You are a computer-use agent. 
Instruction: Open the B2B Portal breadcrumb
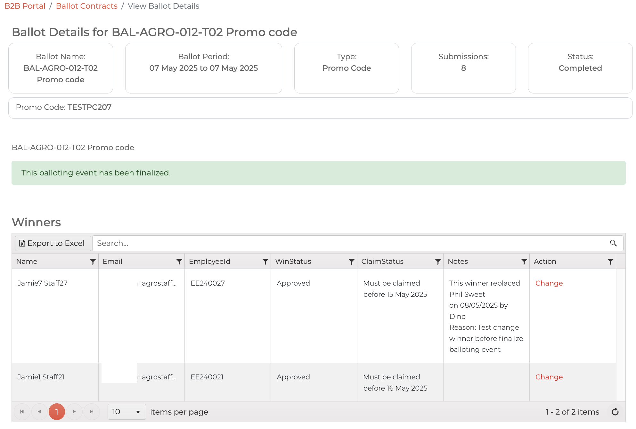pyautogui.click(x=25, y=6)
